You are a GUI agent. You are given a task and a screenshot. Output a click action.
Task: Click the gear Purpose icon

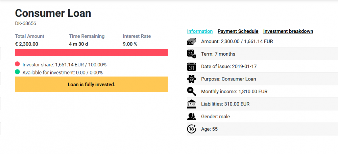pos(191,79)
